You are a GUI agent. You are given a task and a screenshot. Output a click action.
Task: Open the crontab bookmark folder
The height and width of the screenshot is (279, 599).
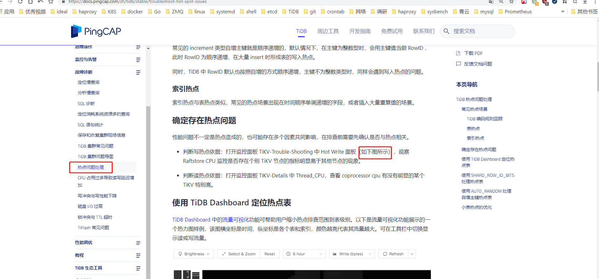point(332,12)
